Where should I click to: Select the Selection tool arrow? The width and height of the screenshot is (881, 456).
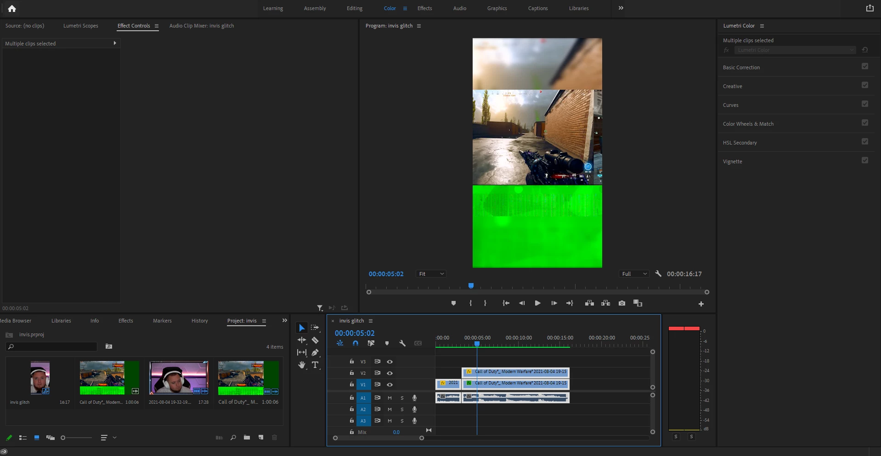click(x=302, y=328)
